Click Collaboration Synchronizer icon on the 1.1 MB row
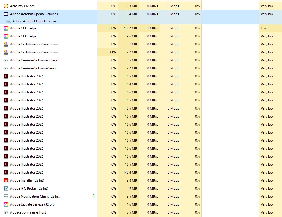Viewport: 282px width, 217px height. 6,44
